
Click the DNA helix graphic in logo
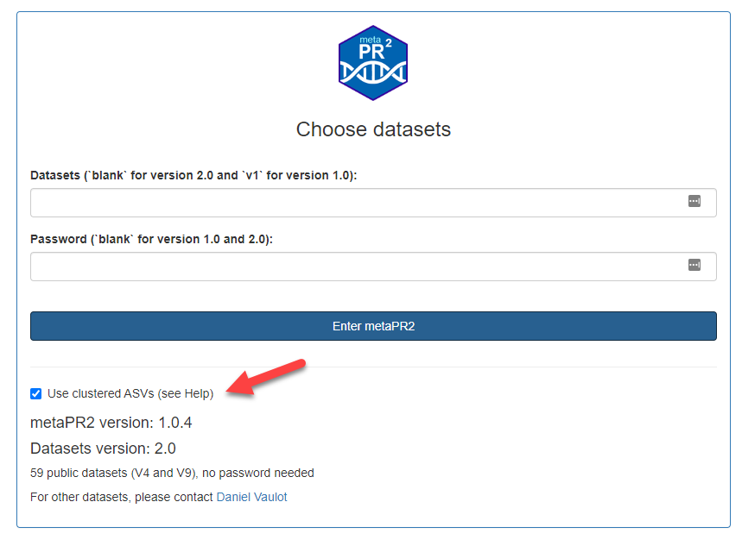coord(373,73)
